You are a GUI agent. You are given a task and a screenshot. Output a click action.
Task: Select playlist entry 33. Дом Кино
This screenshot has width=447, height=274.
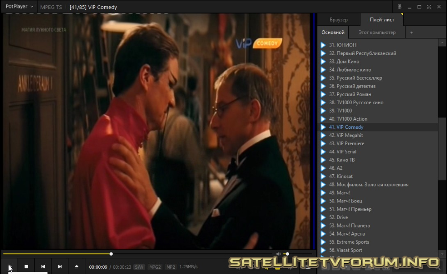click(x=378, y=62)
